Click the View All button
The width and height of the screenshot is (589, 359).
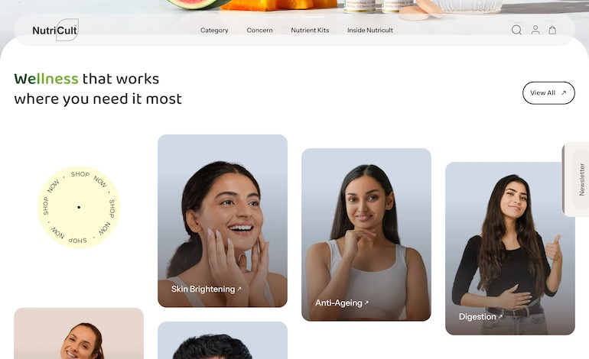(548, 93)
